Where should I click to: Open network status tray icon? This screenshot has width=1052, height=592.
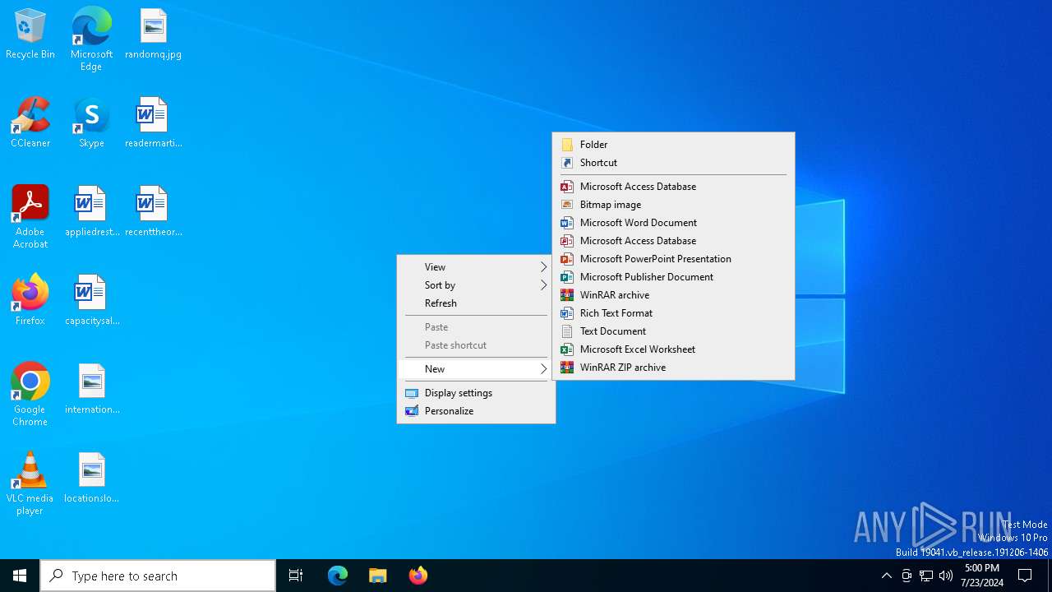pyautogui.click(x=926, y=576)
